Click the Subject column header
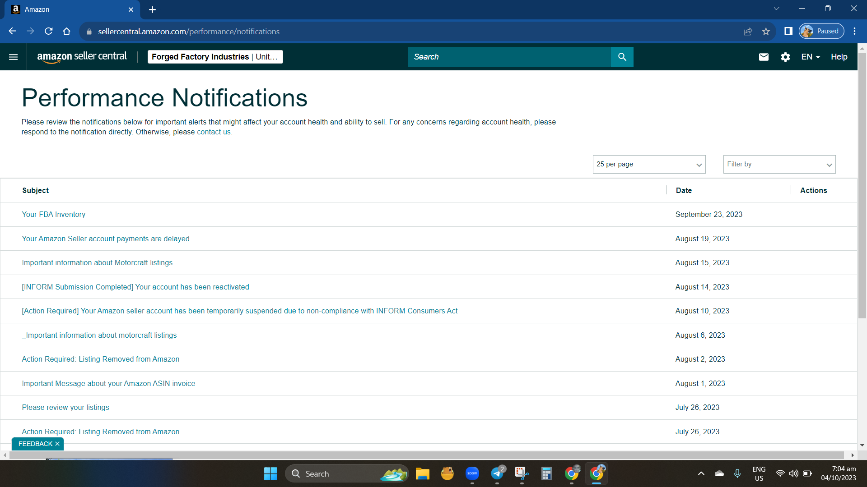 36,191
